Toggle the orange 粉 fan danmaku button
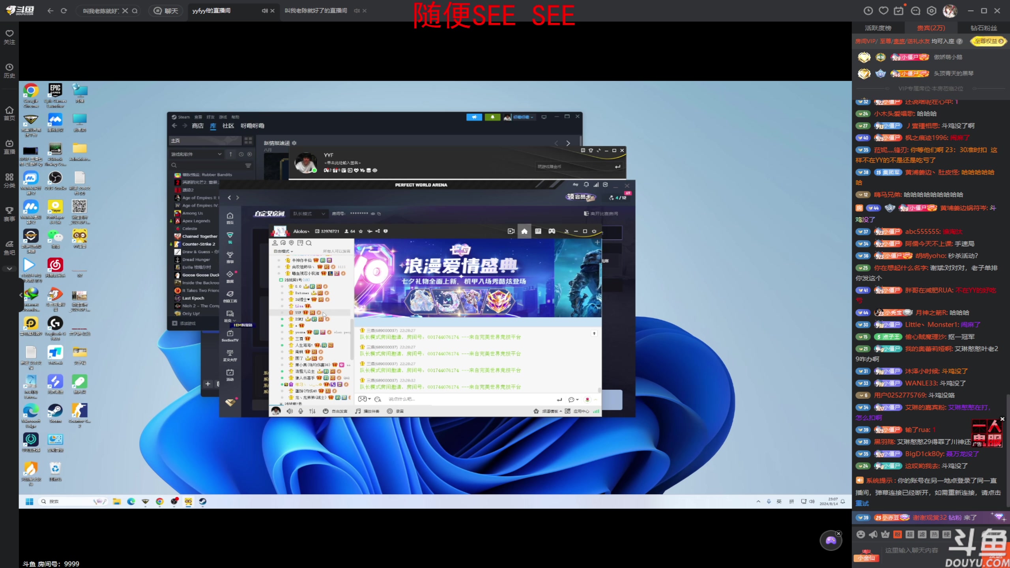Viewport: 1010px width, 568px height. tap(898, 534)
